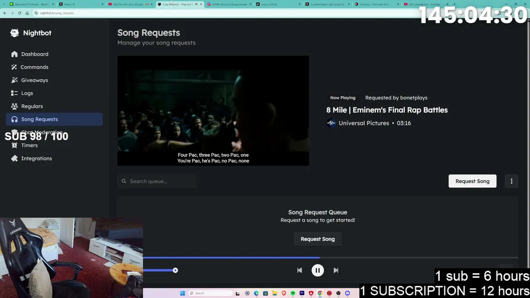Click the top-right Request Song button
Viewport: 530px width, 298px height.
[472, 181]
